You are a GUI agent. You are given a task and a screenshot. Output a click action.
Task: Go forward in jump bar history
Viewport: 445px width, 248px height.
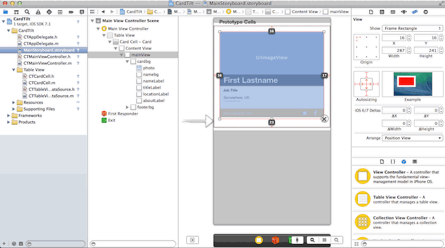[112, 11]
